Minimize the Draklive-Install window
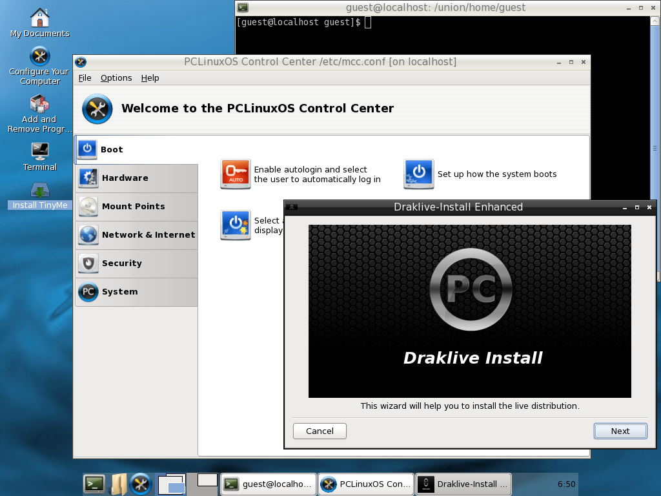This screenshot has width=661, height=496. coord(625,207)
